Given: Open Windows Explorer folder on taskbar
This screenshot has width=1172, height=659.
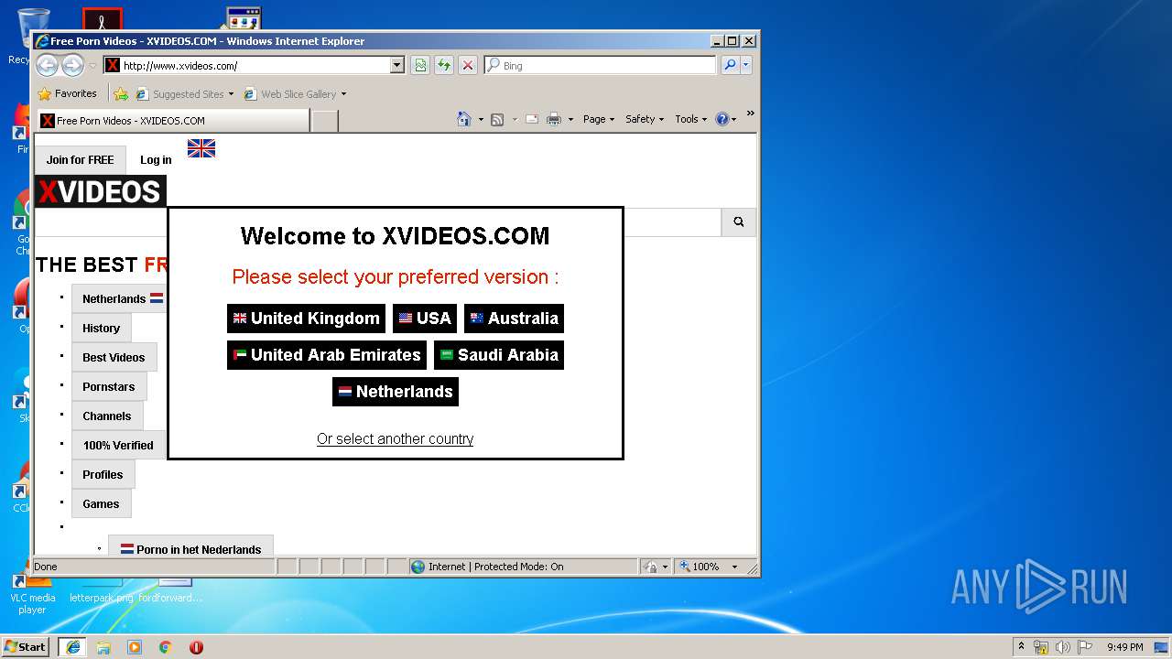Looking at the screenshot, I should tap(103, 647).
